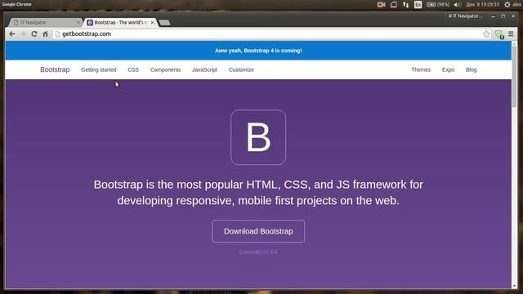This screenshot has width=523, height=294.
Task: Open the Blog link
Action: point(471,69)
